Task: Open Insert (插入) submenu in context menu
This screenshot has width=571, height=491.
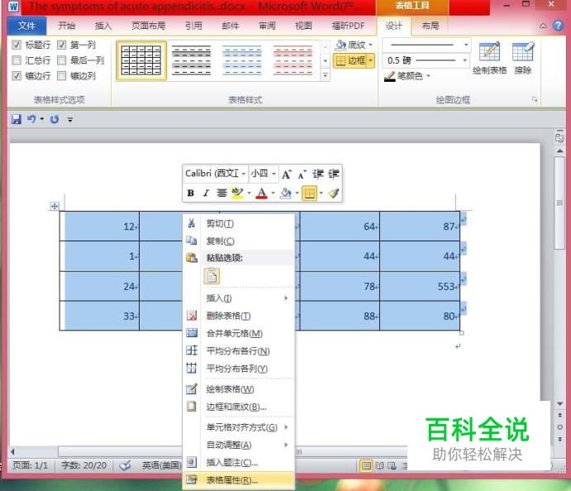Action: pos(239,298)
